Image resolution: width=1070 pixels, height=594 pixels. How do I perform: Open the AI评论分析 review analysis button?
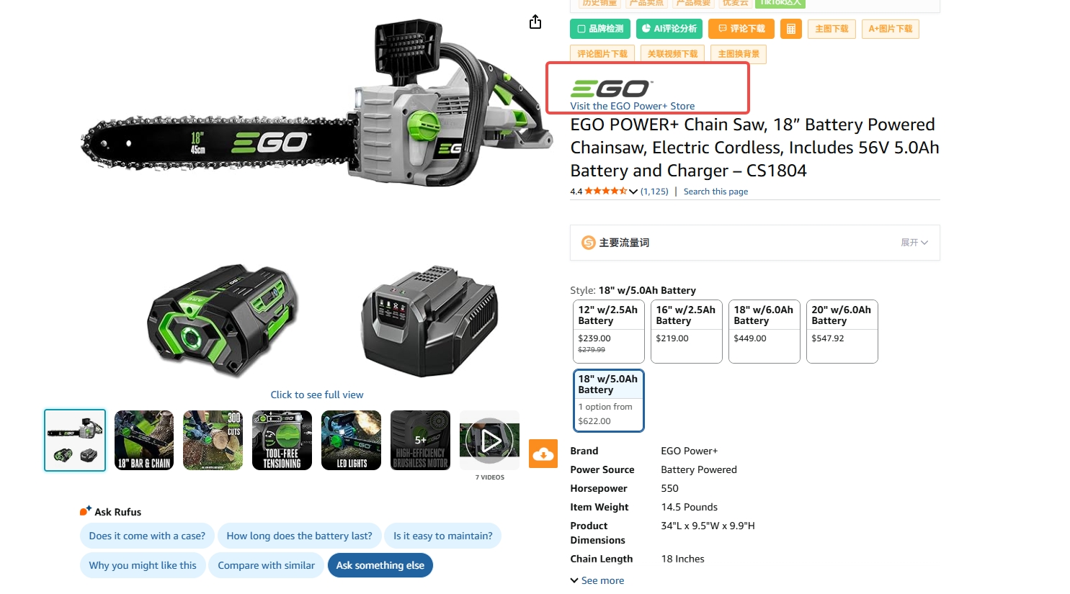click(669, 29)
